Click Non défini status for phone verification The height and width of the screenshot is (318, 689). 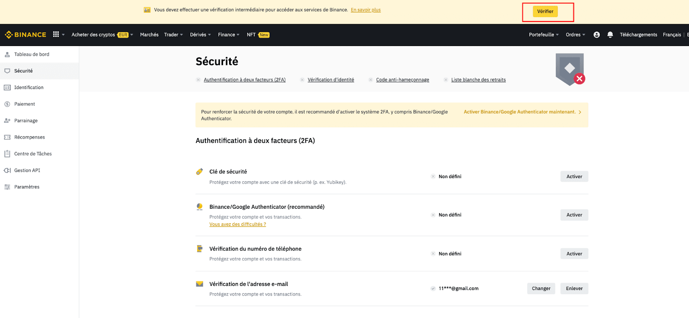tap(450, 254)
